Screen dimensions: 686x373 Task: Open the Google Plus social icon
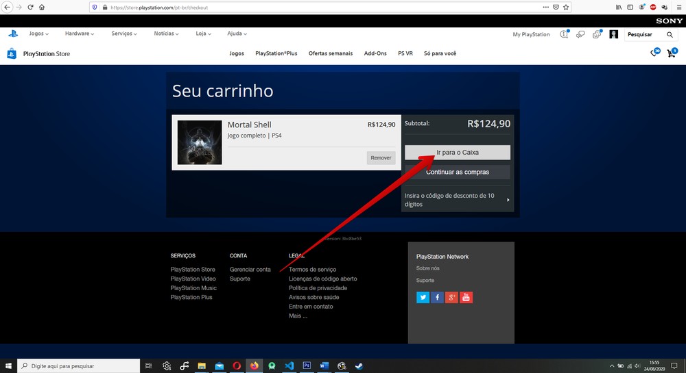click(451, 297)
